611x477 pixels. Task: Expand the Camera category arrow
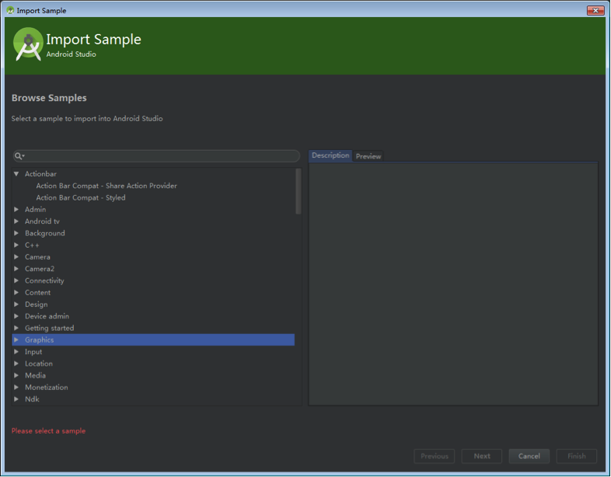(x=16, y=257)
